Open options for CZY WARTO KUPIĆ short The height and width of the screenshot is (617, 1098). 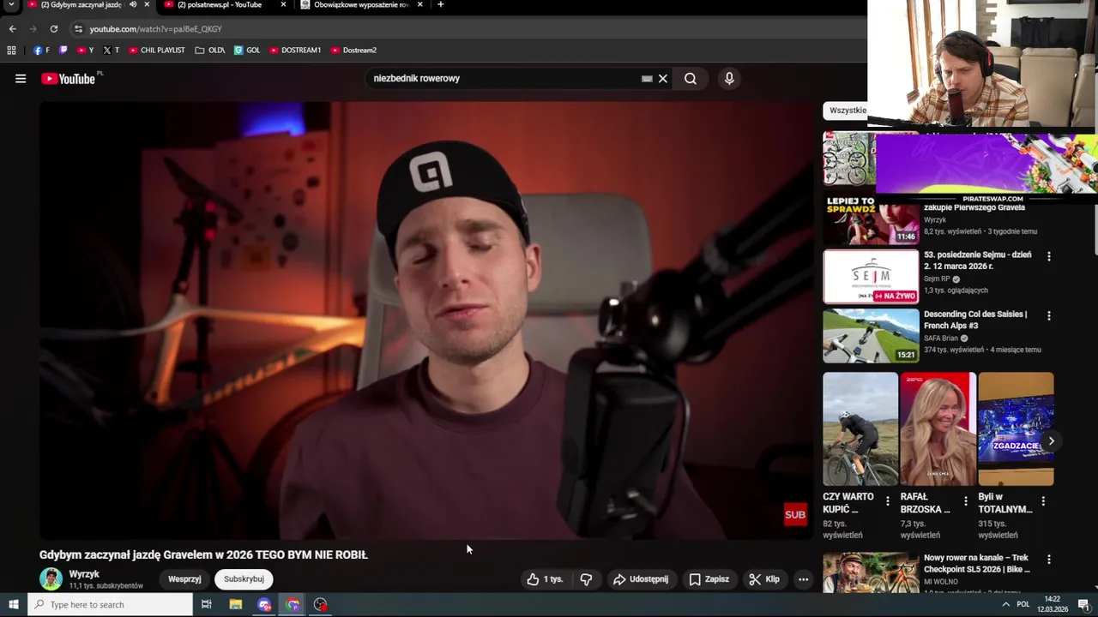[x=888, y=501]
